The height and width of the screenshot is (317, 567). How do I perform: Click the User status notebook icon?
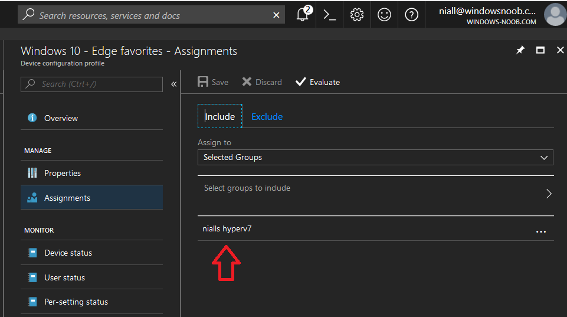[x=32, y=277]
